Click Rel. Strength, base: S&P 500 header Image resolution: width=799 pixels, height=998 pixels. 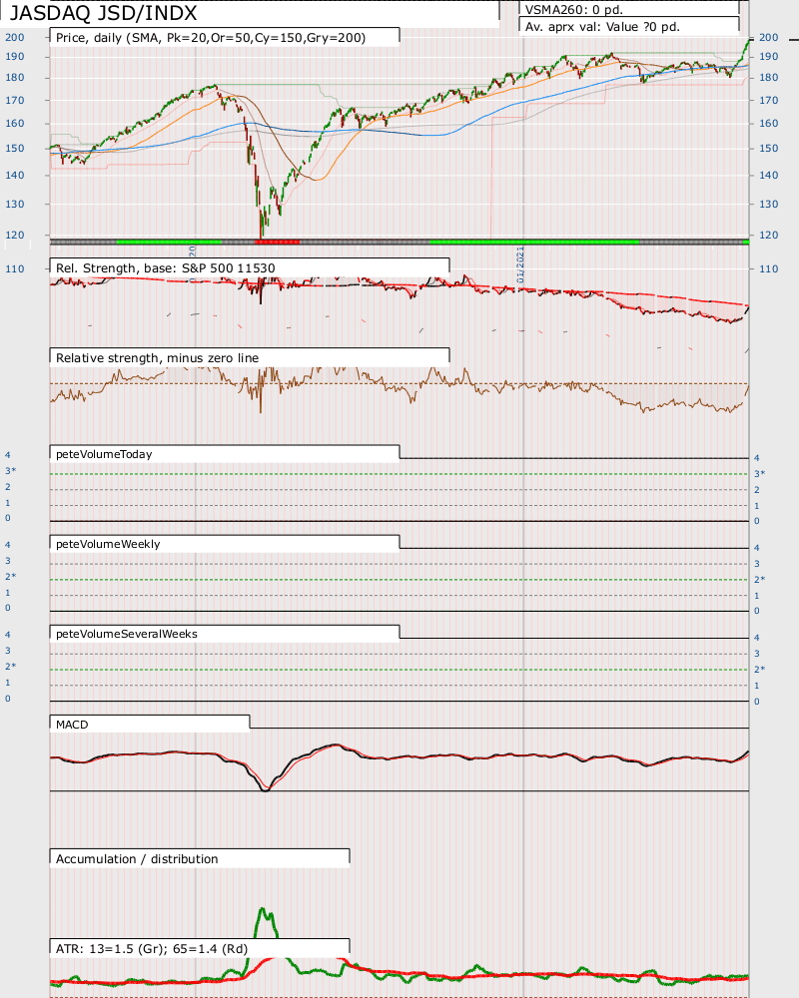pos(166,267)
